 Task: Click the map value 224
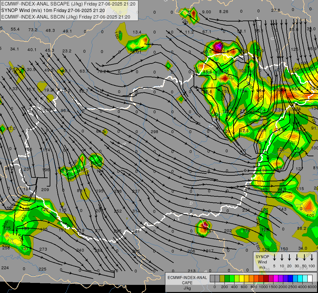5,268
